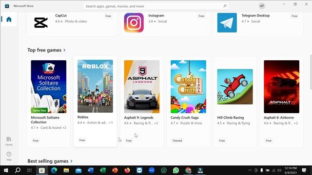The image size is (312, 175).
Task: Open the volume icon in system tray
Action: pyautogui.click(x=279, y=171)
